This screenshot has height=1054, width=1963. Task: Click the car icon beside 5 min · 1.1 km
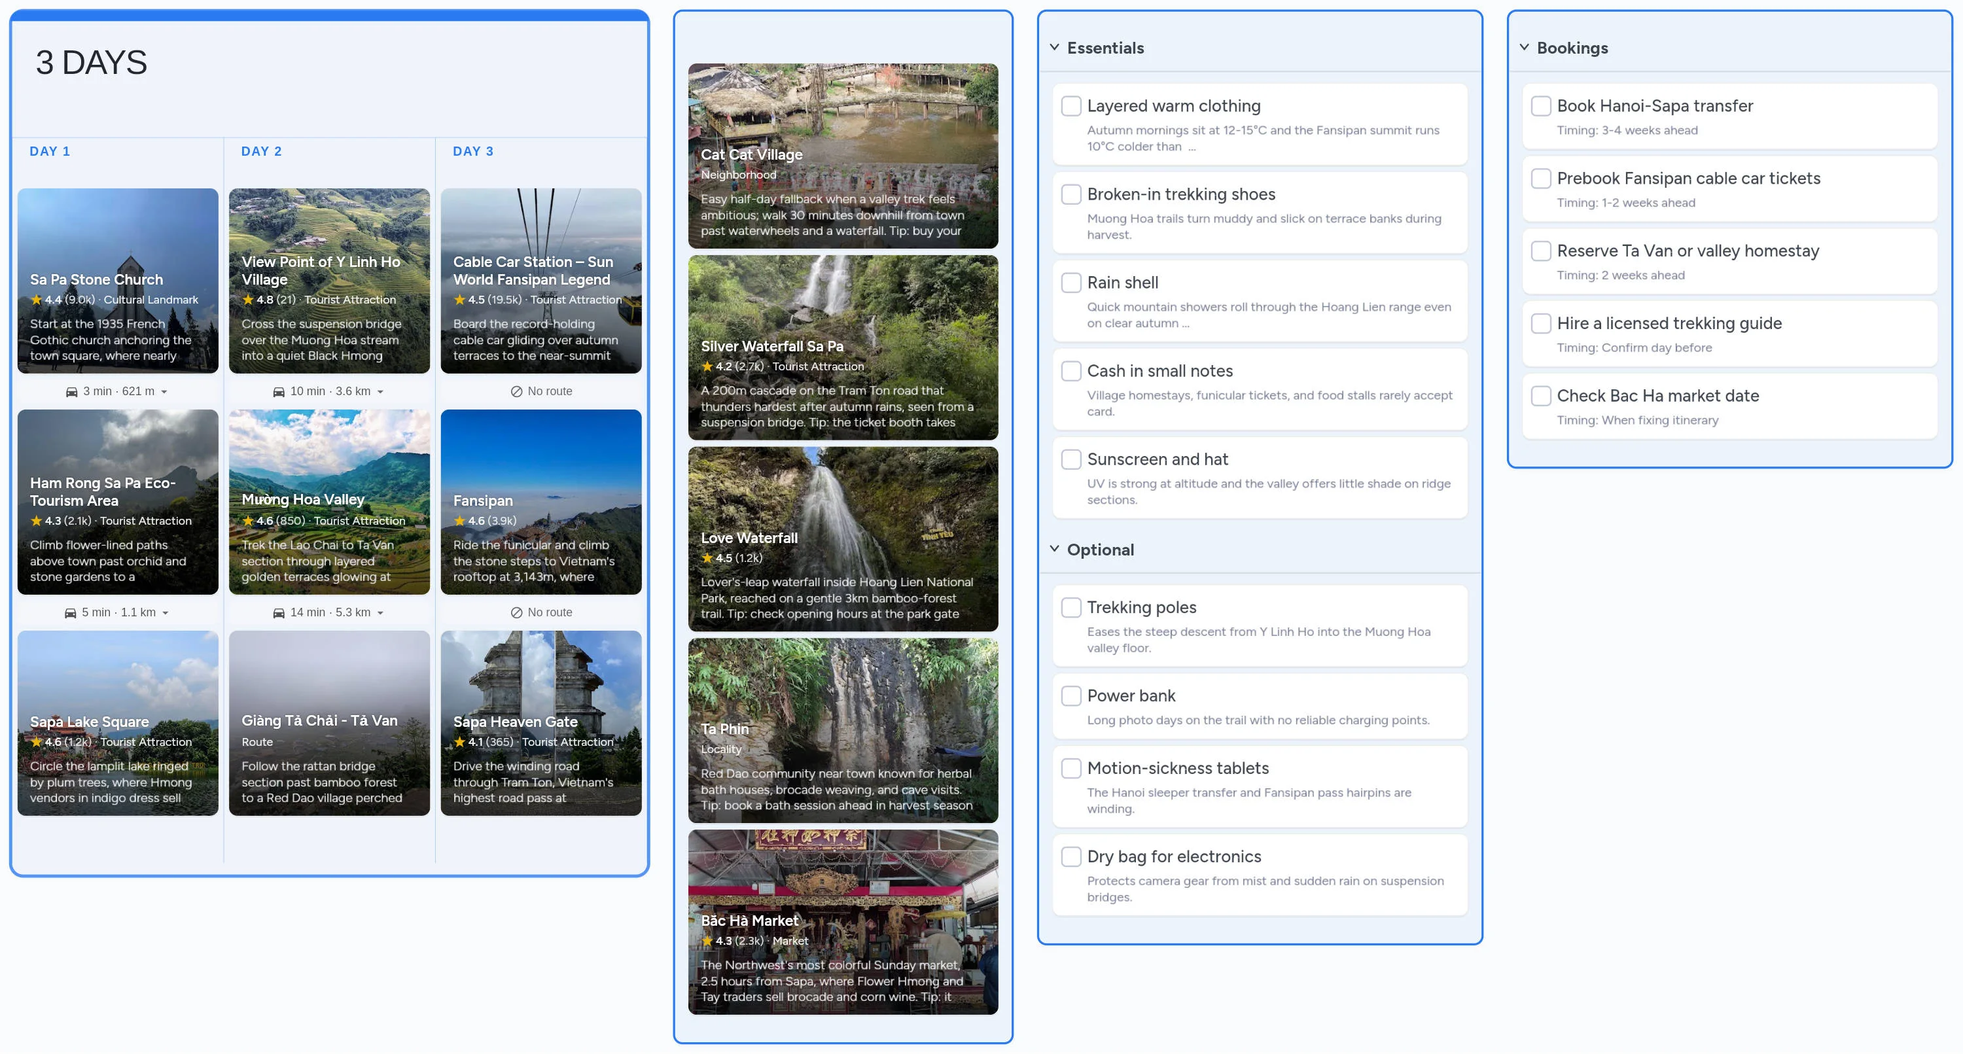[70, 613]
